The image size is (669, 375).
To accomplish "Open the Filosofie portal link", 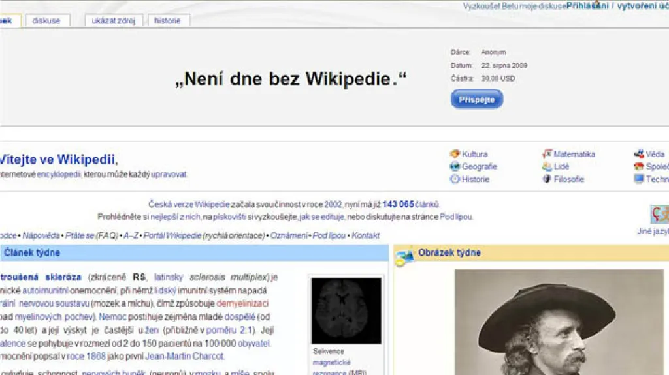I will (x=569, y=179).
